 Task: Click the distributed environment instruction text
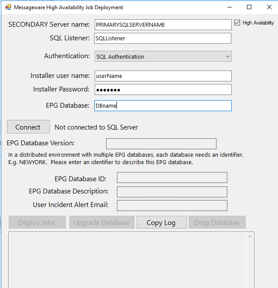126,158
